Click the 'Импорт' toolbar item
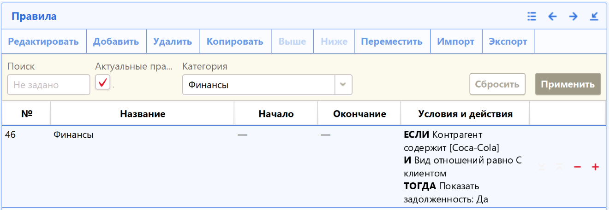610x210 pixels. 455,41
